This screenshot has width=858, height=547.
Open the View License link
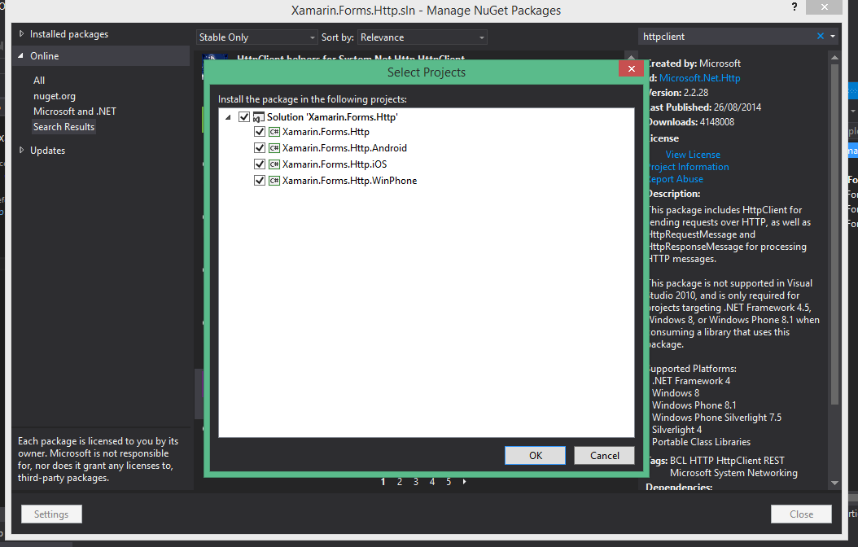point(693,155)
